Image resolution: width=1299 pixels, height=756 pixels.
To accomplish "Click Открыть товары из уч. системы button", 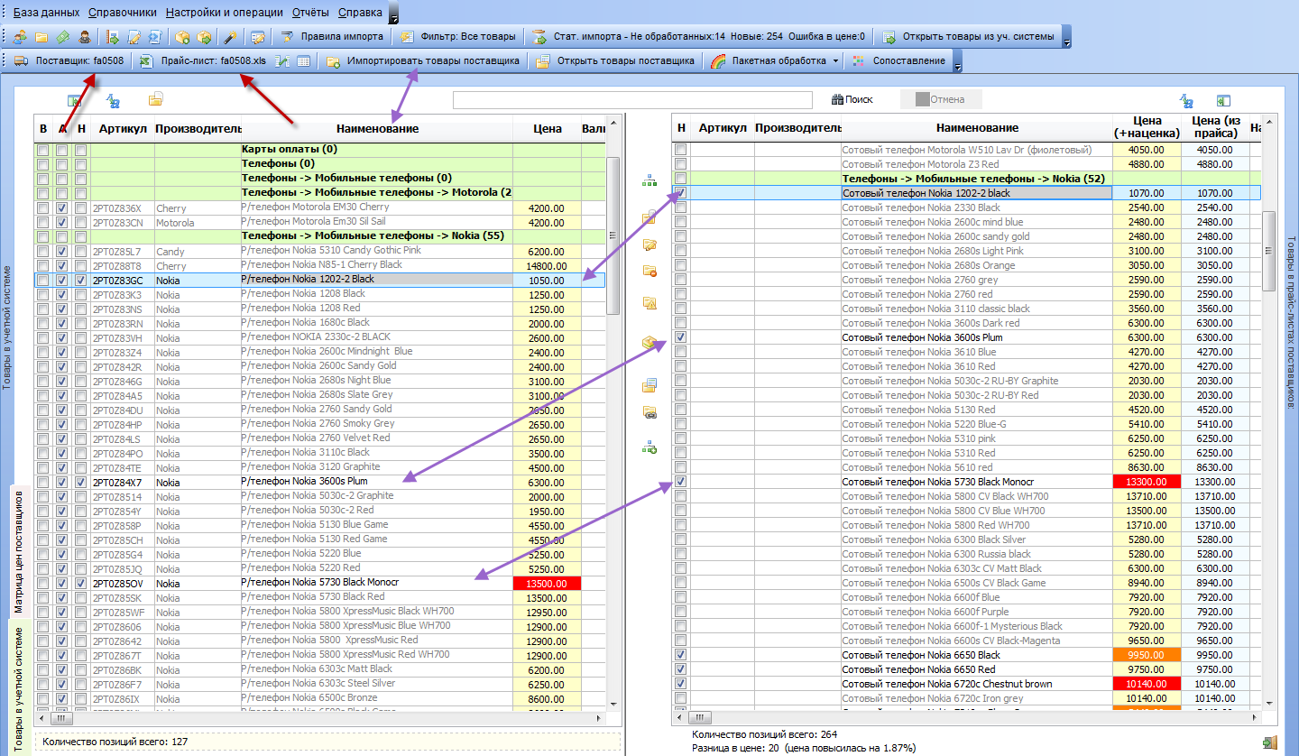I will click(968, 37).
